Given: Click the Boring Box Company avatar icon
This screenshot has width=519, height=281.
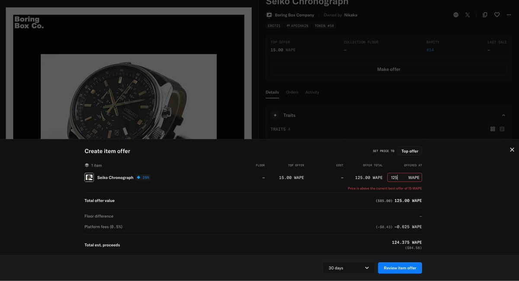Looking at the screenshot, I should pyautogui.click(x=269, y=15).
